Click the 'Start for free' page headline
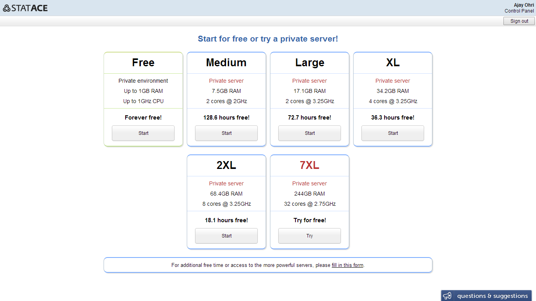 click(268, 39)
